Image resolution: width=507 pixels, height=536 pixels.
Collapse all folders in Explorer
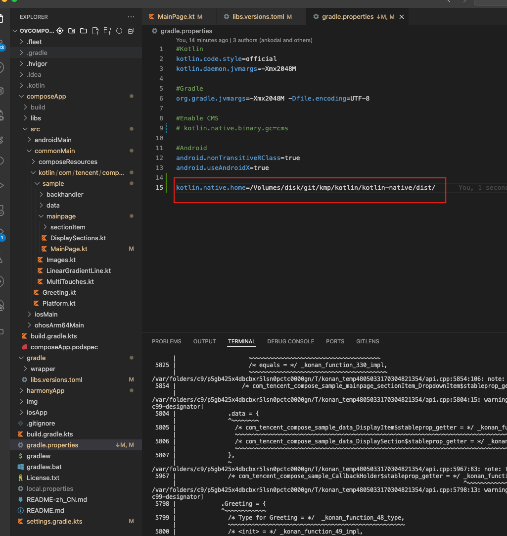131,31
